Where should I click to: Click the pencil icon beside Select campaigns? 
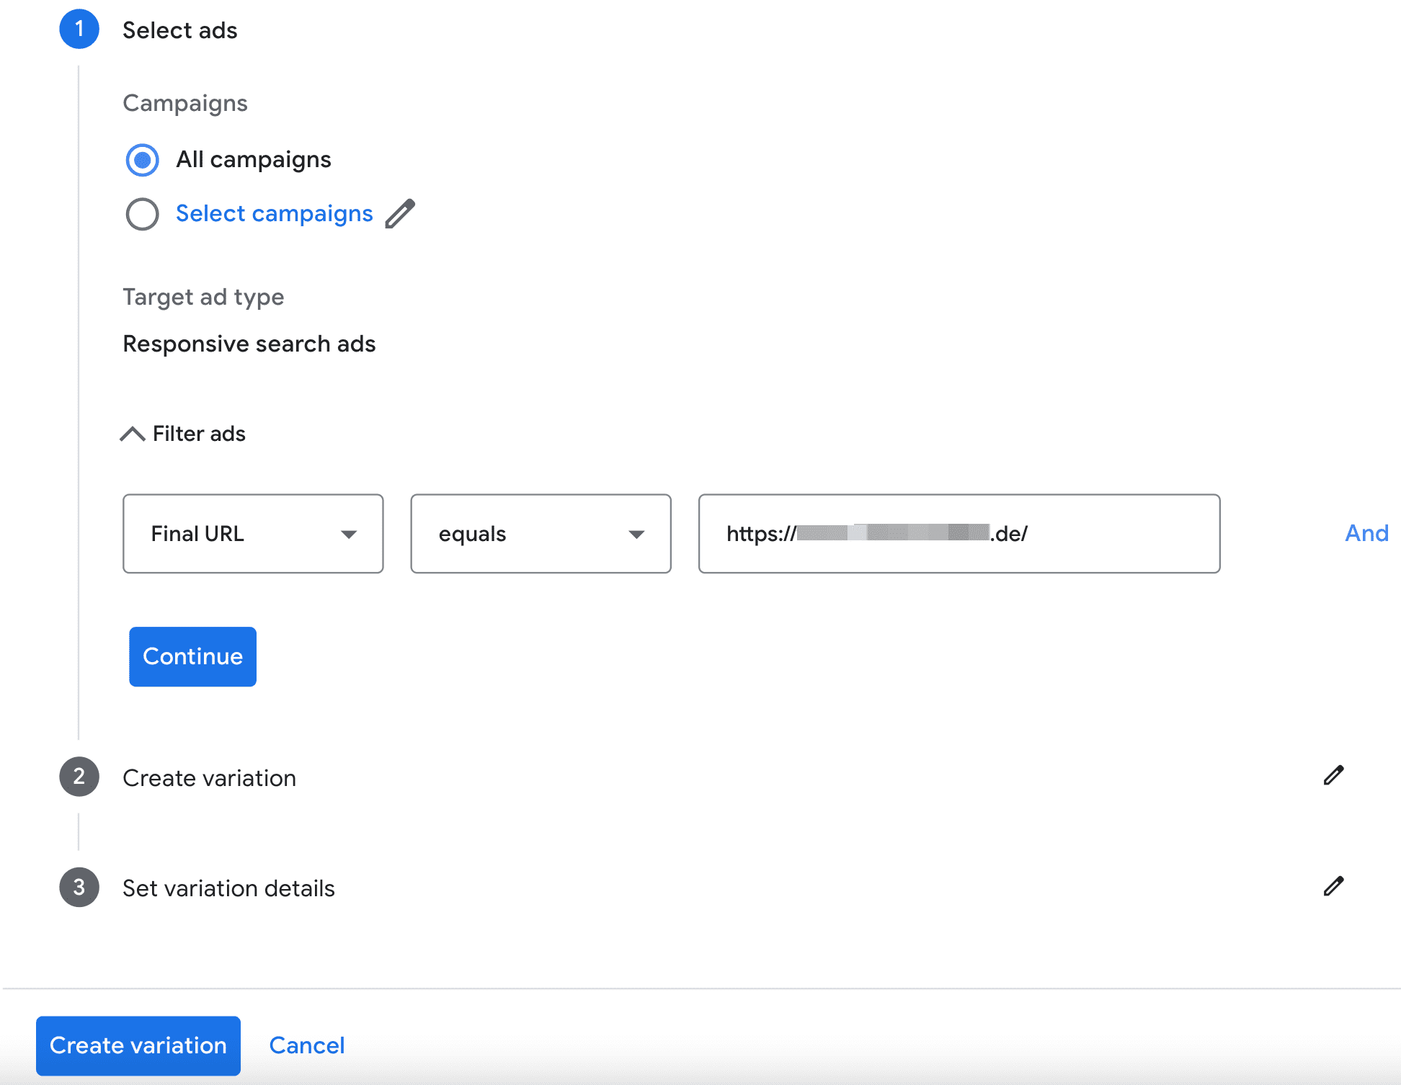[x=400, y=214]
